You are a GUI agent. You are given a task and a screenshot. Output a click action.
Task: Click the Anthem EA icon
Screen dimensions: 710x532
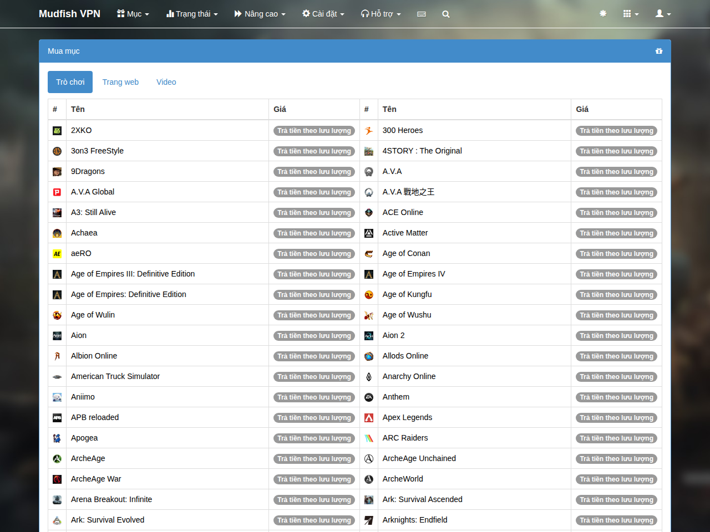(x=369, y=397)
